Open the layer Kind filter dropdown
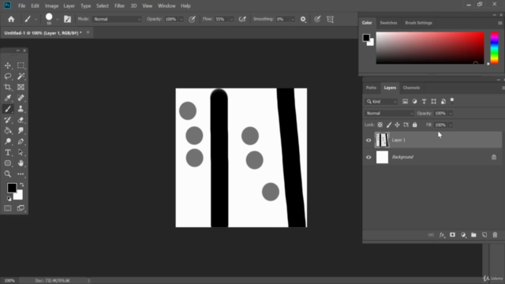 (x=382, y=102)
